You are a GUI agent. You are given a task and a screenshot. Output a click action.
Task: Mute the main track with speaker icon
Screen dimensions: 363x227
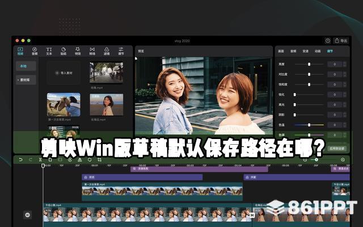(x=27, y=215)
